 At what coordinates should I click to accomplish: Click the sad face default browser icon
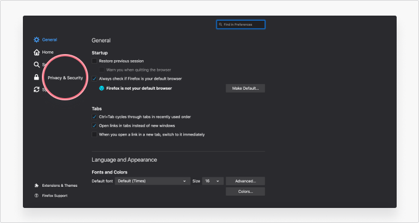(102, 88)
